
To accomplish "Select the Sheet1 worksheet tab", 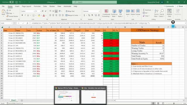I will (x=14, y=100).
